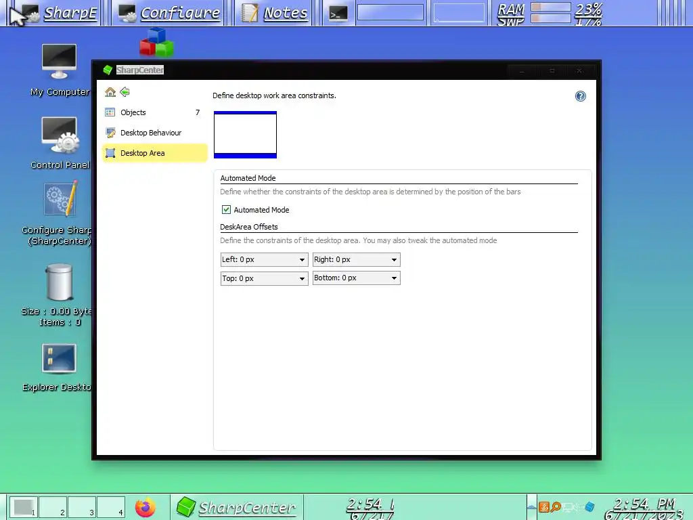Click the green back arrow icon

pos(125,92)
